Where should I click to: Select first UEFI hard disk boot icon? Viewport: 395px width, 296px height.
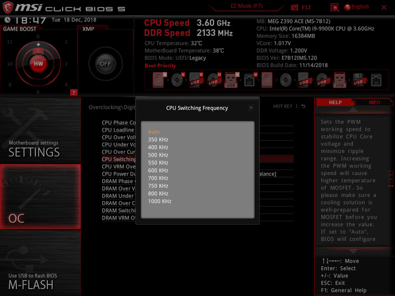click(x=159, y=80)
